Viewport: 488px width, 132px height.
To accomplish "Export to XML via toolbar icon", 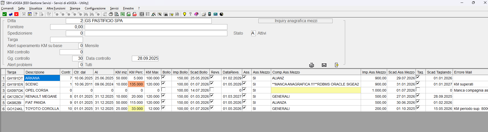I will click(134, 14).
